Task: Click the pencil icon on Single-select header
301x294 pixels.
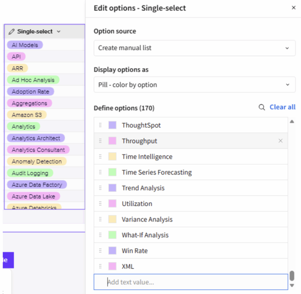Action: click(11, 32)
